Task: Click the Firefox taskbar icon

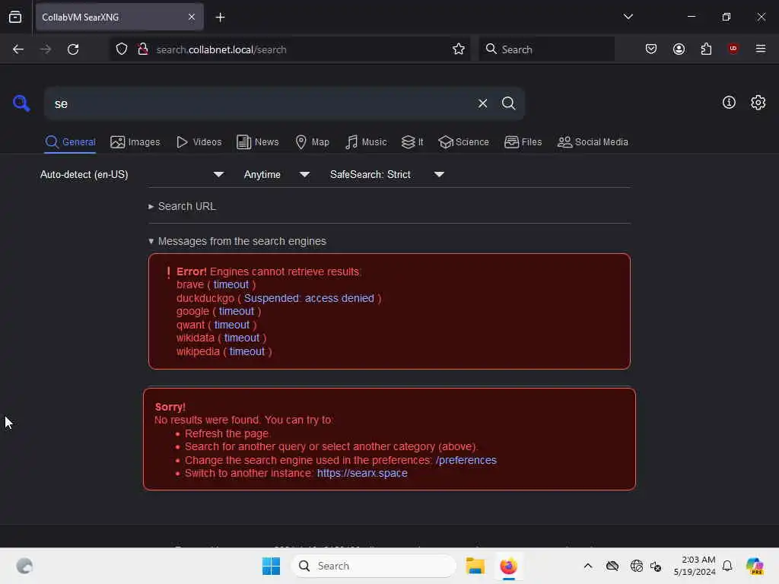Action: click(508, 566)
